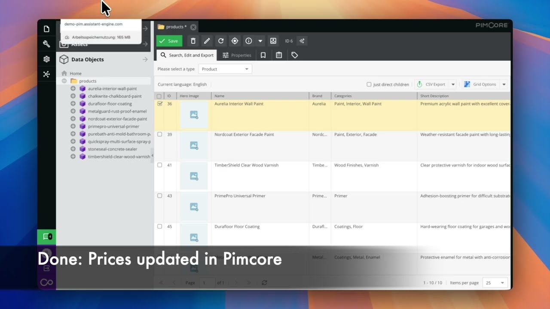550x309 pixels.
Task: Click the Short Description column header
Action: 464,96
